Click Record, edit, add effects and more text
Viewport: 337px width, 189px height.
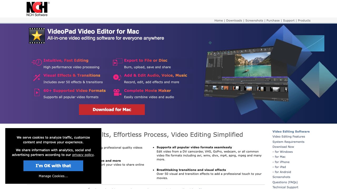point(152,82)
